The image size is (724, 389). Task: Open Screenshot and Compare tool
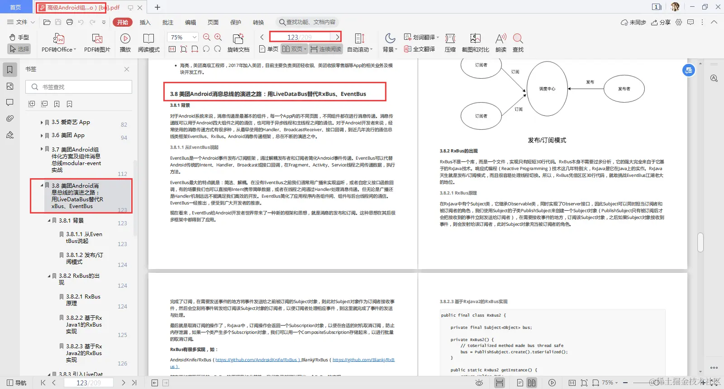point(475,43)
